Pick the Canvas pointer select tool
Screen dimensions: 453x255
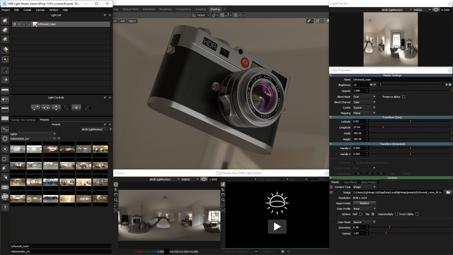click(116, 189)
